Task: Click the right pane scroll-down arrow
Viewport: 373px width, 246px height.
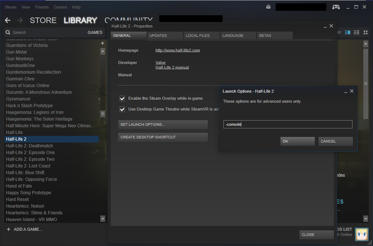Action: pyautogui.click(x=366, y=218)
